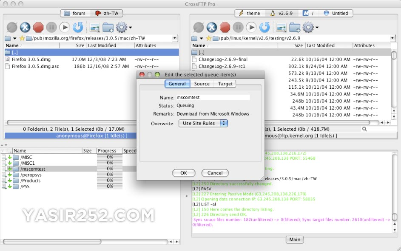
Task: Click the gray connect button in left pane
Action: point(12,27)
